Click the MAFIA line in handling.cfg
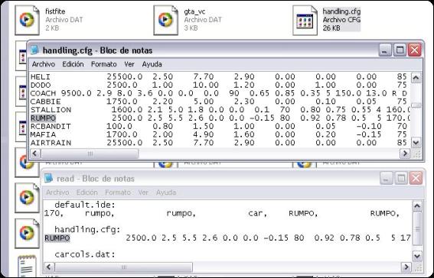This screenshot has height=278, width=434. (219, 134)
